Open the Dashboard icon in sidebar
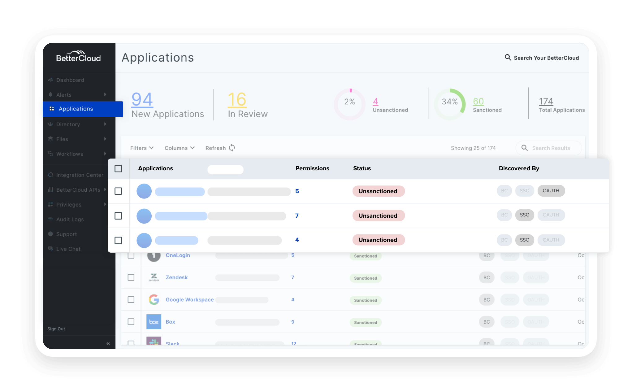 [x=50, y=80]
